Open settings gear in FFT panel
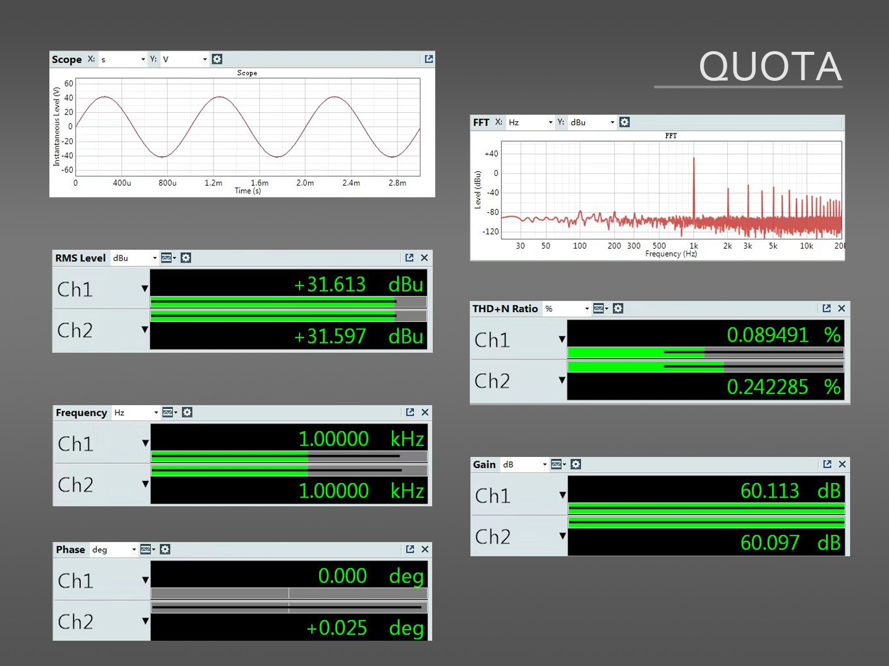This screenshot has height=666, width=889. tap(624, 122)
